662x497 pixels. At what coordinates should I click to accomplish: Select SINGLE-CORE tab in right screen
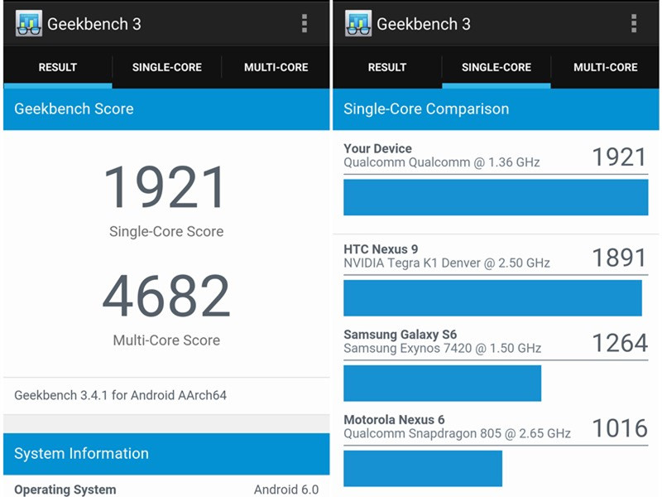click(x=496, y=67)
